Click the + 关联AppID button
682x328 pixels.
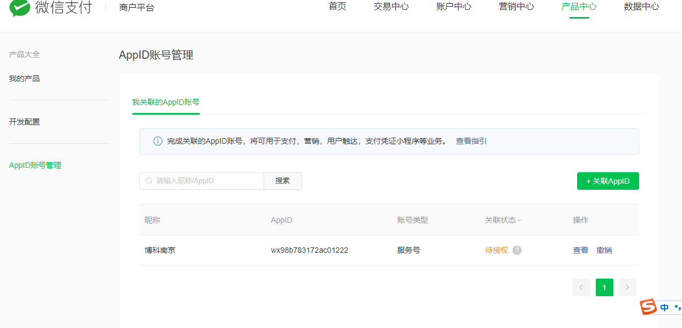click(x=608, y=181)
